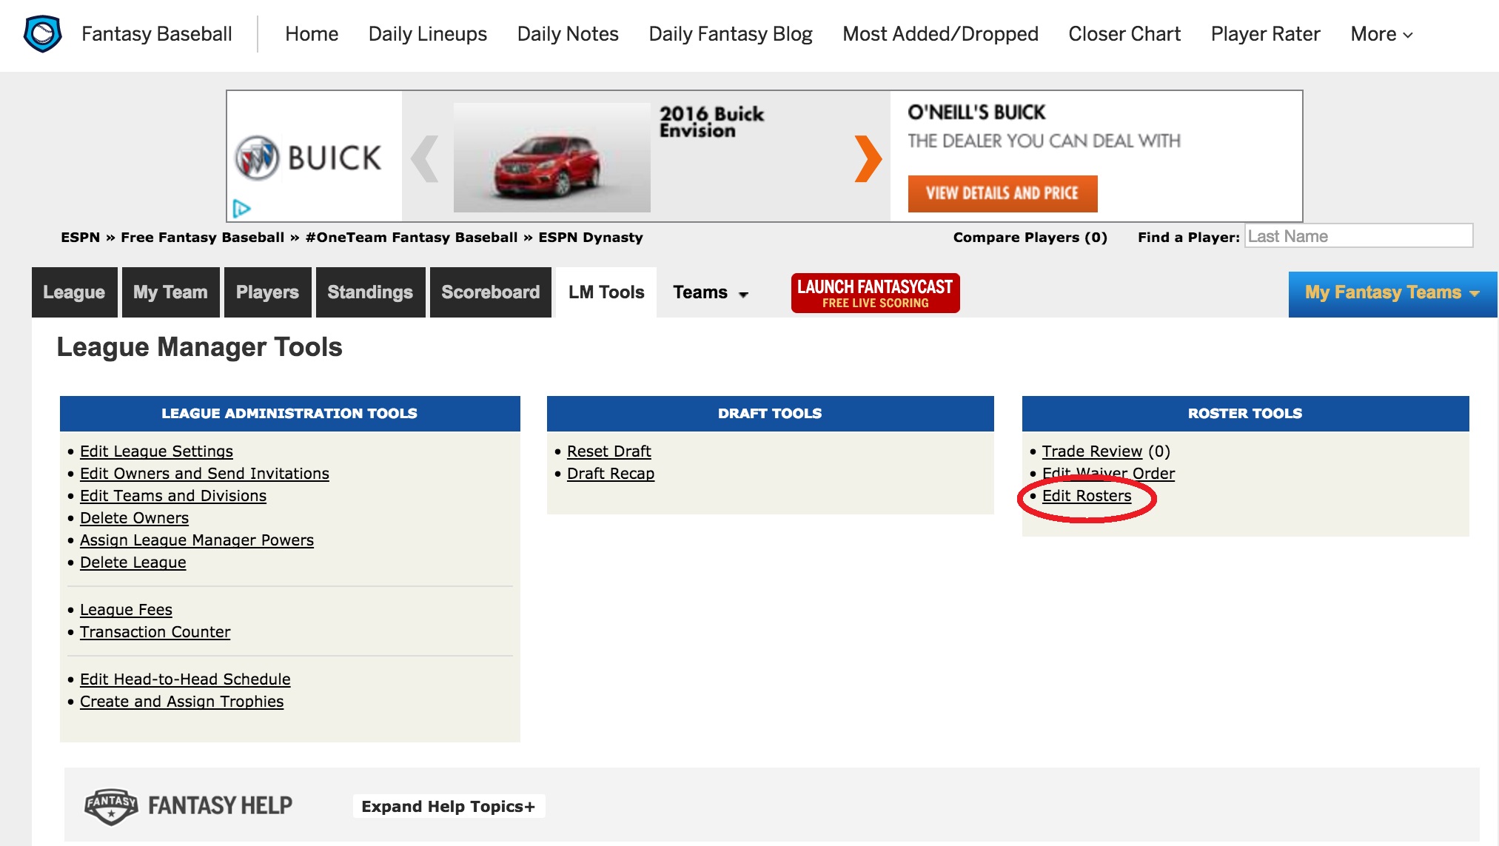1499x846 pixels.
Task: Open Edit Teams and Divisions
Action: pos(173,496)
